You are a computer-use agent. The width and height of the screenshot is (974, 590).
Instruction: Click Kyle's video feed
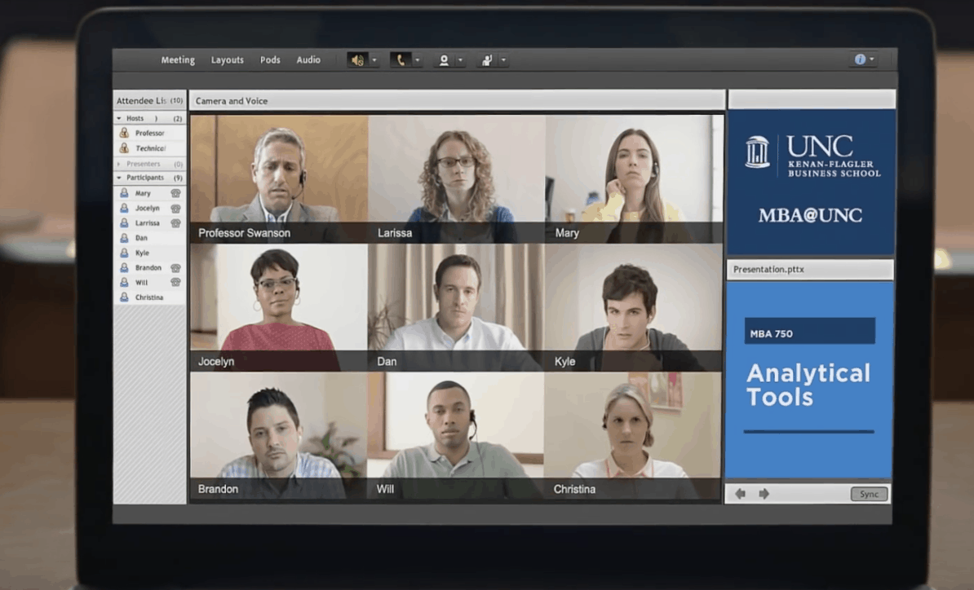[x=634, y=307]
